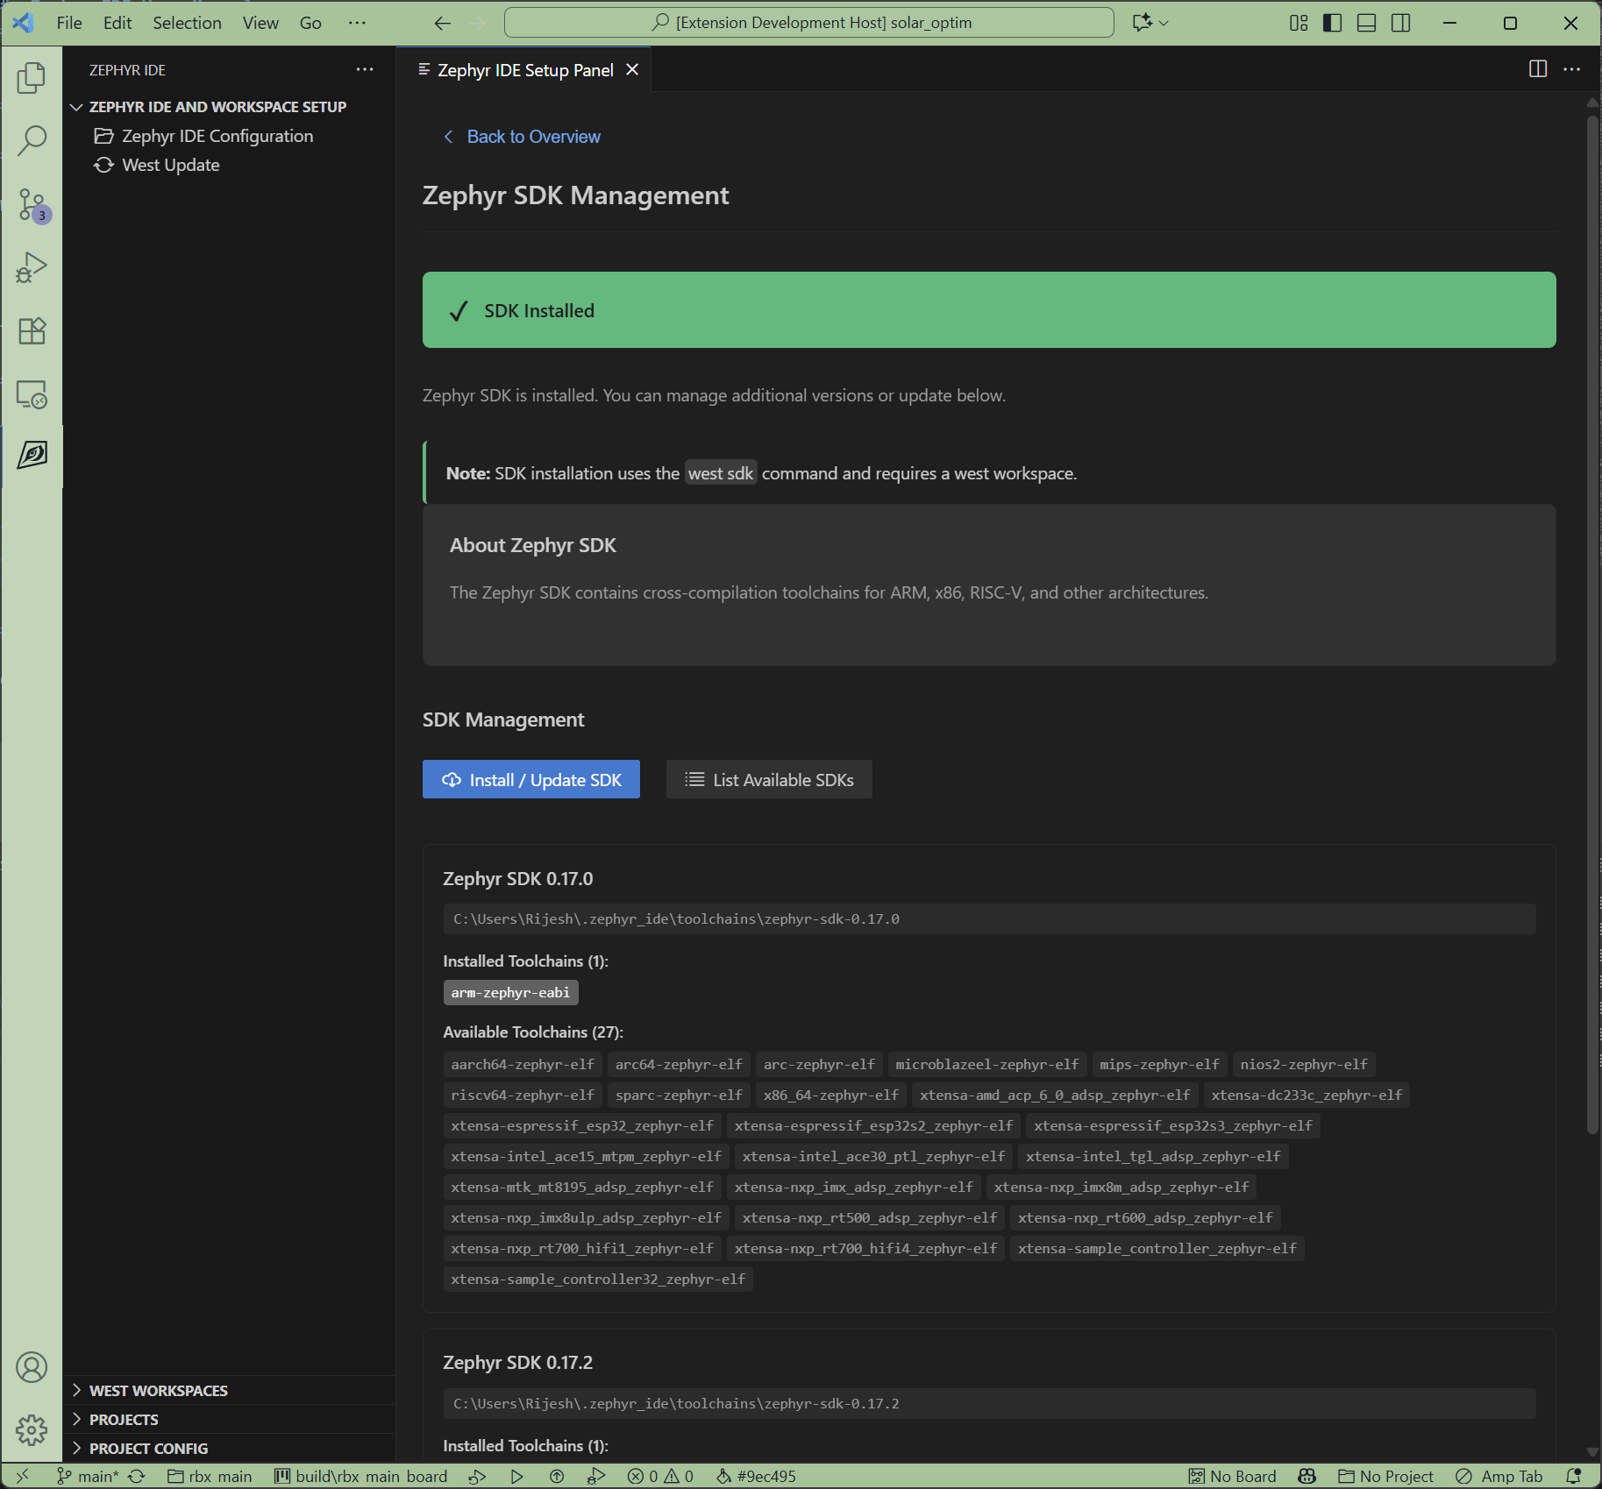Open the remote window indicator in status bar
Viewport: 1602px width, 1489px height.
pos(23,1476)
